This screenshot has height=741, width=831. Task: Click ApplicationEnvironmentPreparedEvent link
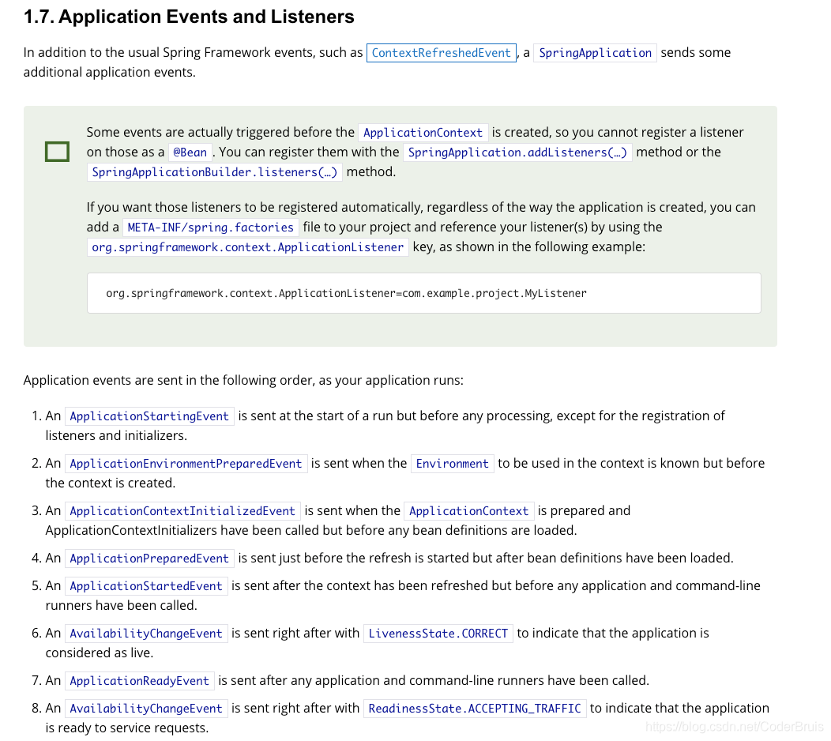pos(186,464)
